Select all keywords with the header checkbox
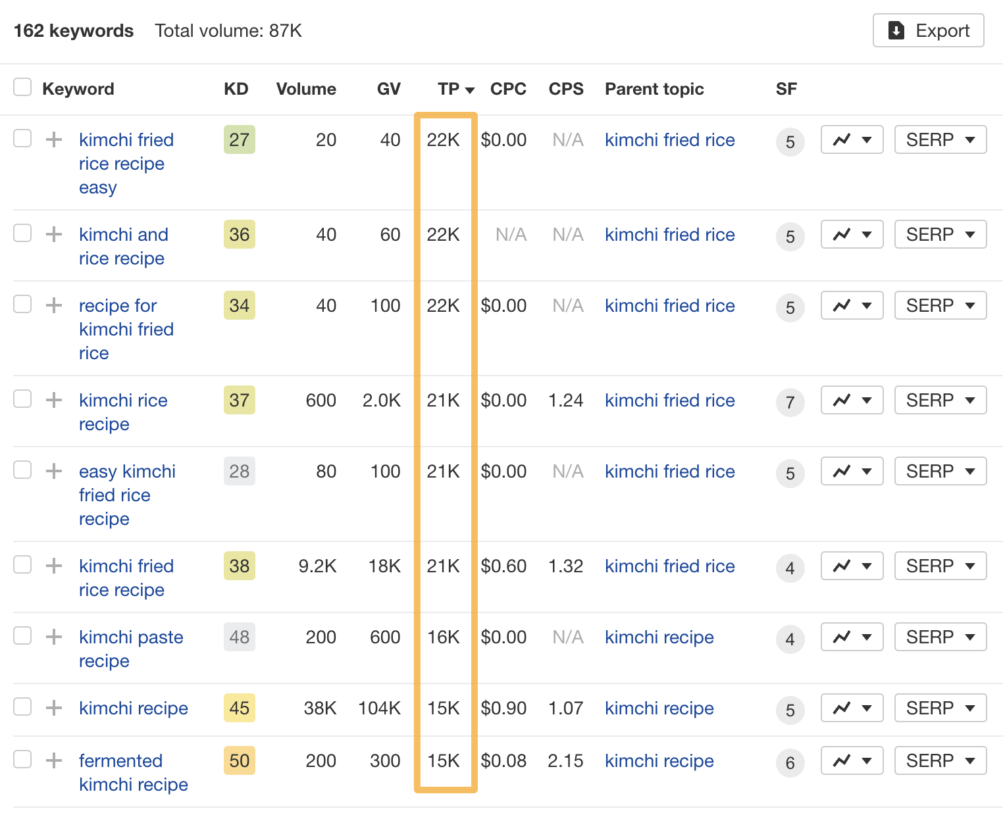 pyautogui.click(x=22, y=86)
